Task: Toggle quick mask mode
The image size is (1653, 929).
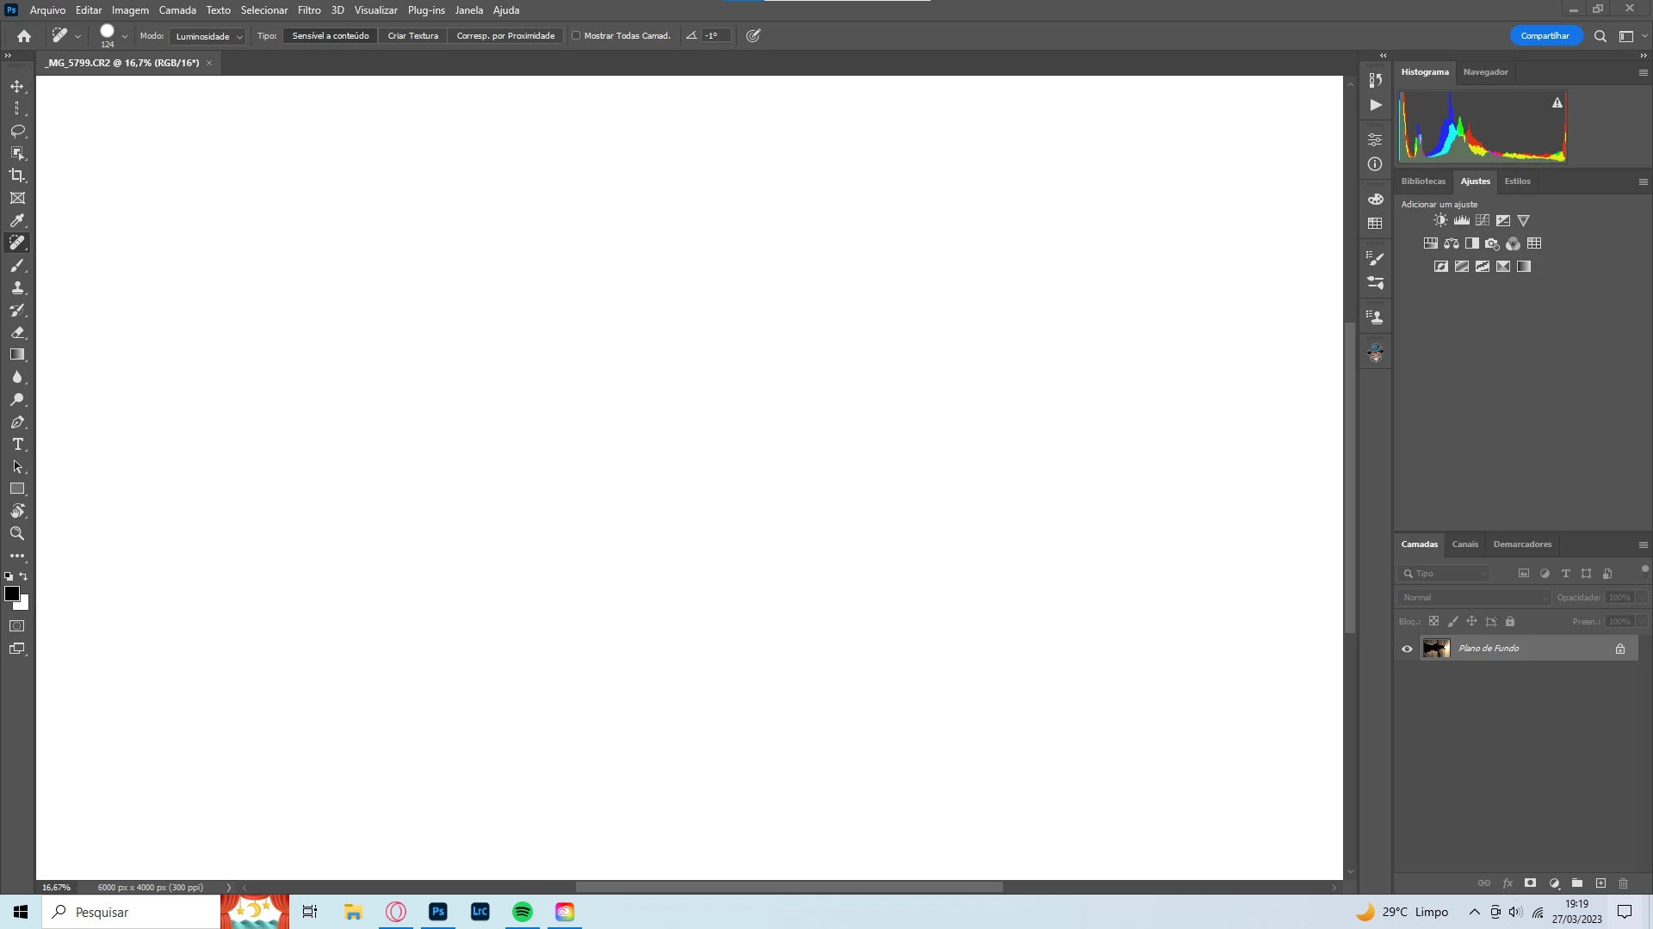Action: pyautogui.click(x=17, y=626)
